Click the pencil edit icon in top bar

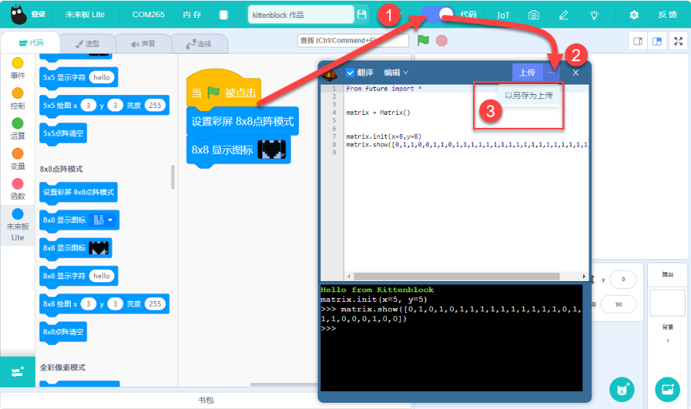[x=564, y=15]
